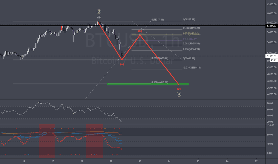Screen dimensions: 278x164
Task: Select the green support zone rectangle
Action: pyautogui.click(x=148, y=84)
